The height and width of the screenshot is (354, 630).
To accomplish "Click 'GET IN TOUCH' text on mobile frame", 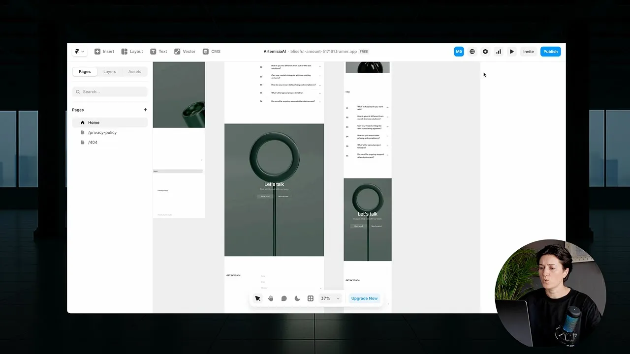I will pyautogui.click(x=352, y=280).
